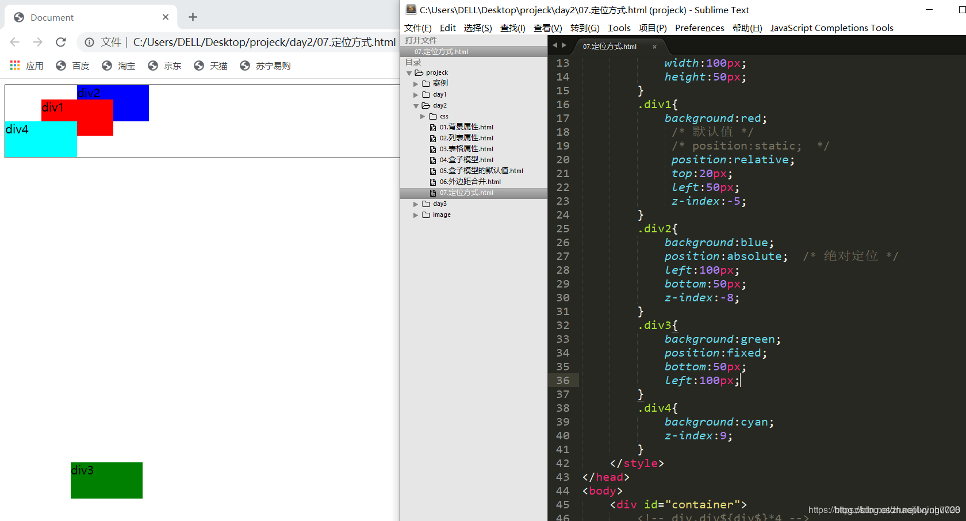Viewport: 966px width, 521px height.
Task: Open the 选择(S) menu
Action: point(478,28)
